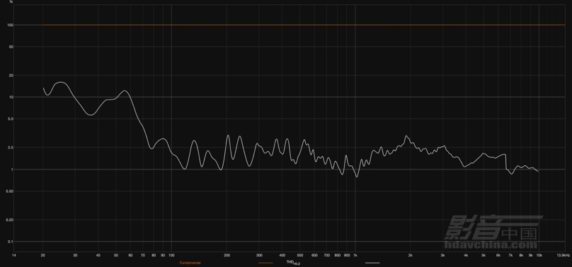Click the 14 frequency axis label
The image size is (572, 267).
tap(14, 256)
